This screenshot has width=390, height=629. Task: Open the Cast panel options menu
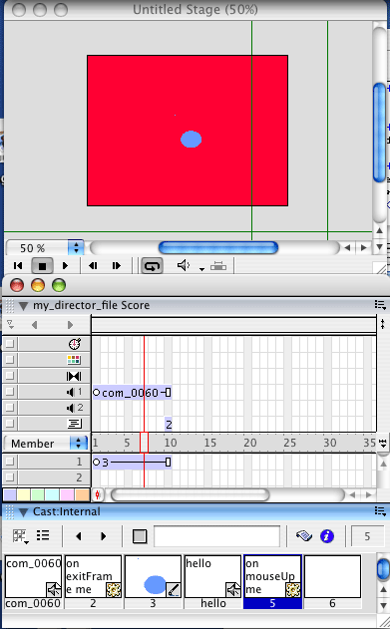(380, 511)
